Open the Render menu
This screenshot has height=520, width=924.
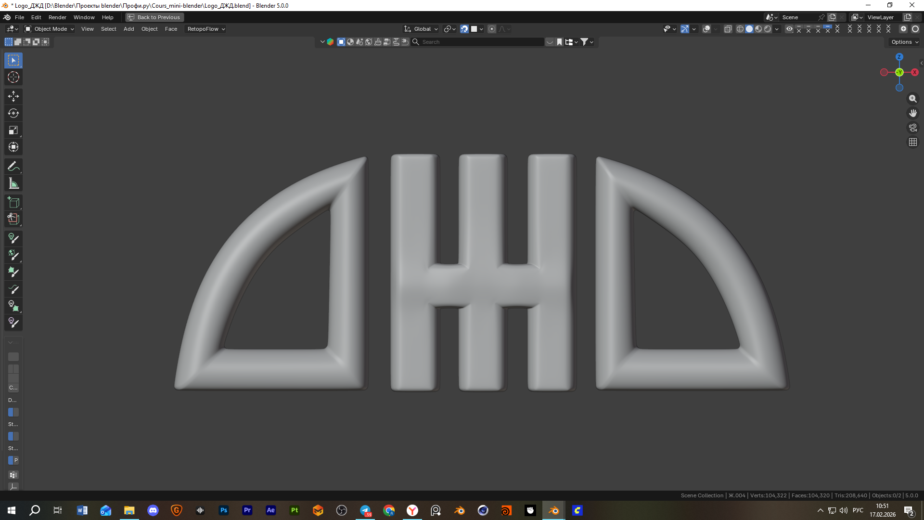(x=57, y=17)
